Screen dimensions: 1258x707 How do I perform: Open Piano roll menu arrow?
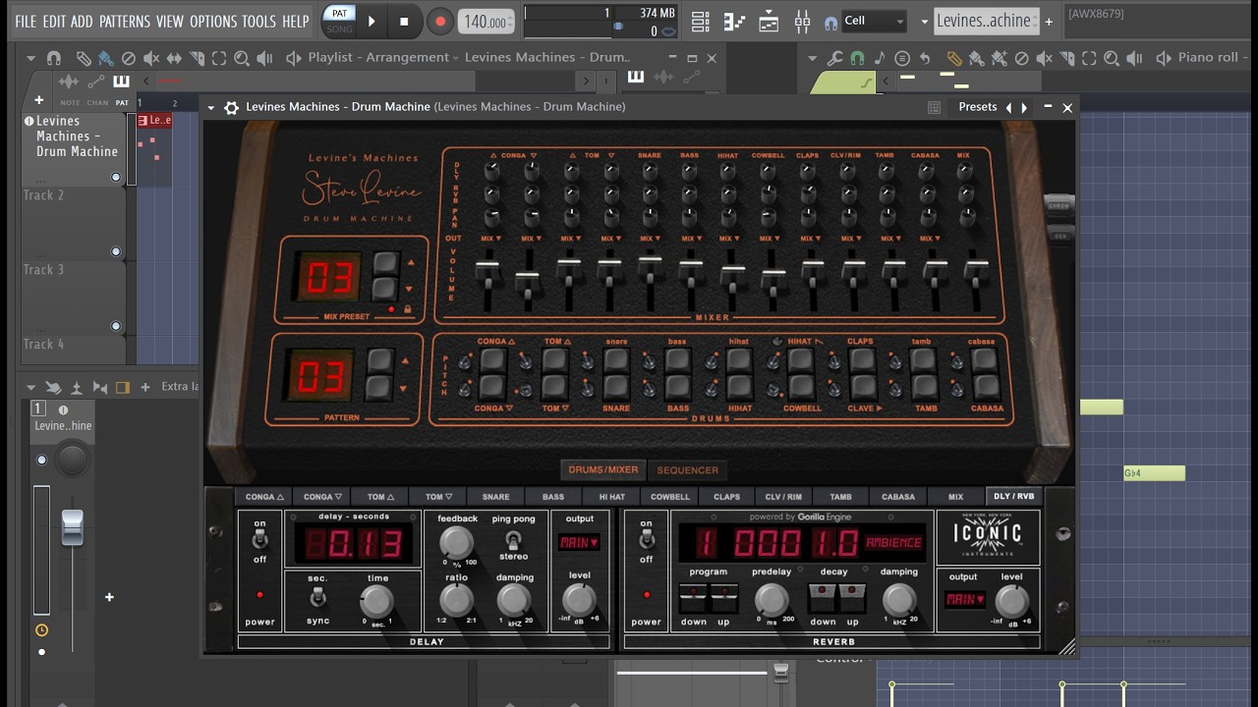point(813,58)
